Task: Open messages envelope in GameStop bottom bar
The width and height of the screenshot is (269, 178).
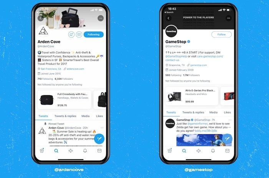Action: [227, 151]
